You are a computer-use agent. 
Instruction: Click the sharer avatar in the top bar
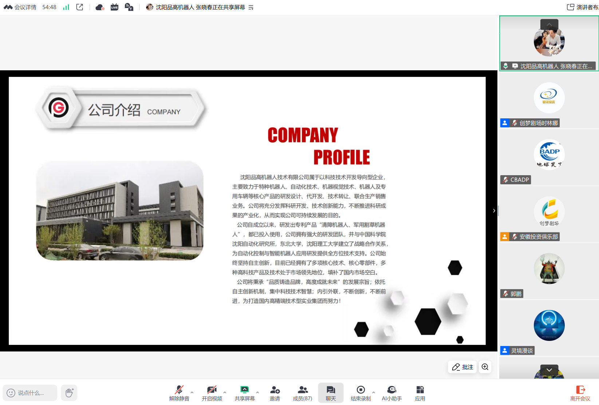pos(149,7)
